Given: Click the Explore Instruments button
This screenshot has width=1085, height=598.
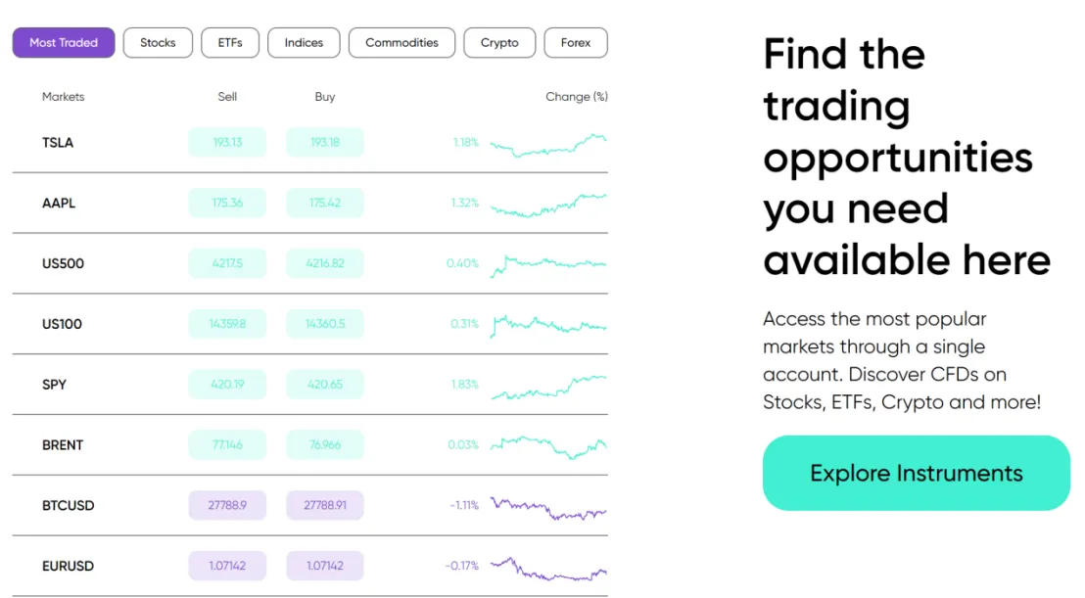Looking at the screenshot, I should (917, 473).
